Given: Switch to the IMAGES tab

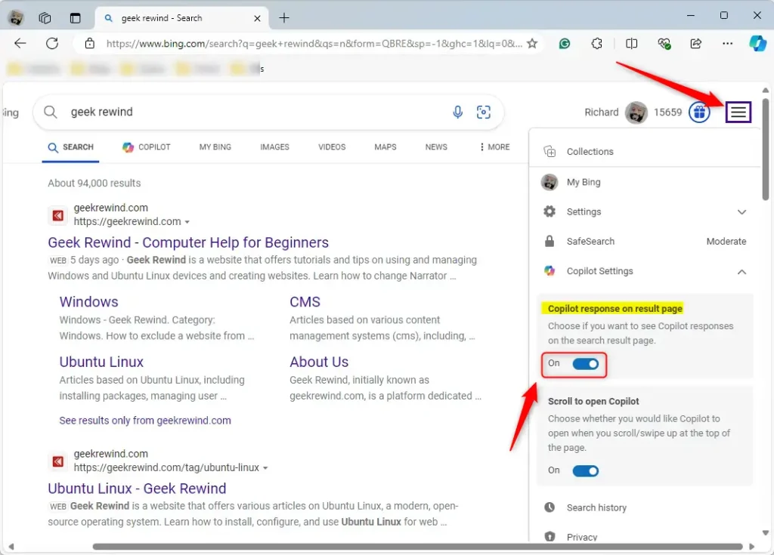Looking at the screenshot, I should point(274,147).
